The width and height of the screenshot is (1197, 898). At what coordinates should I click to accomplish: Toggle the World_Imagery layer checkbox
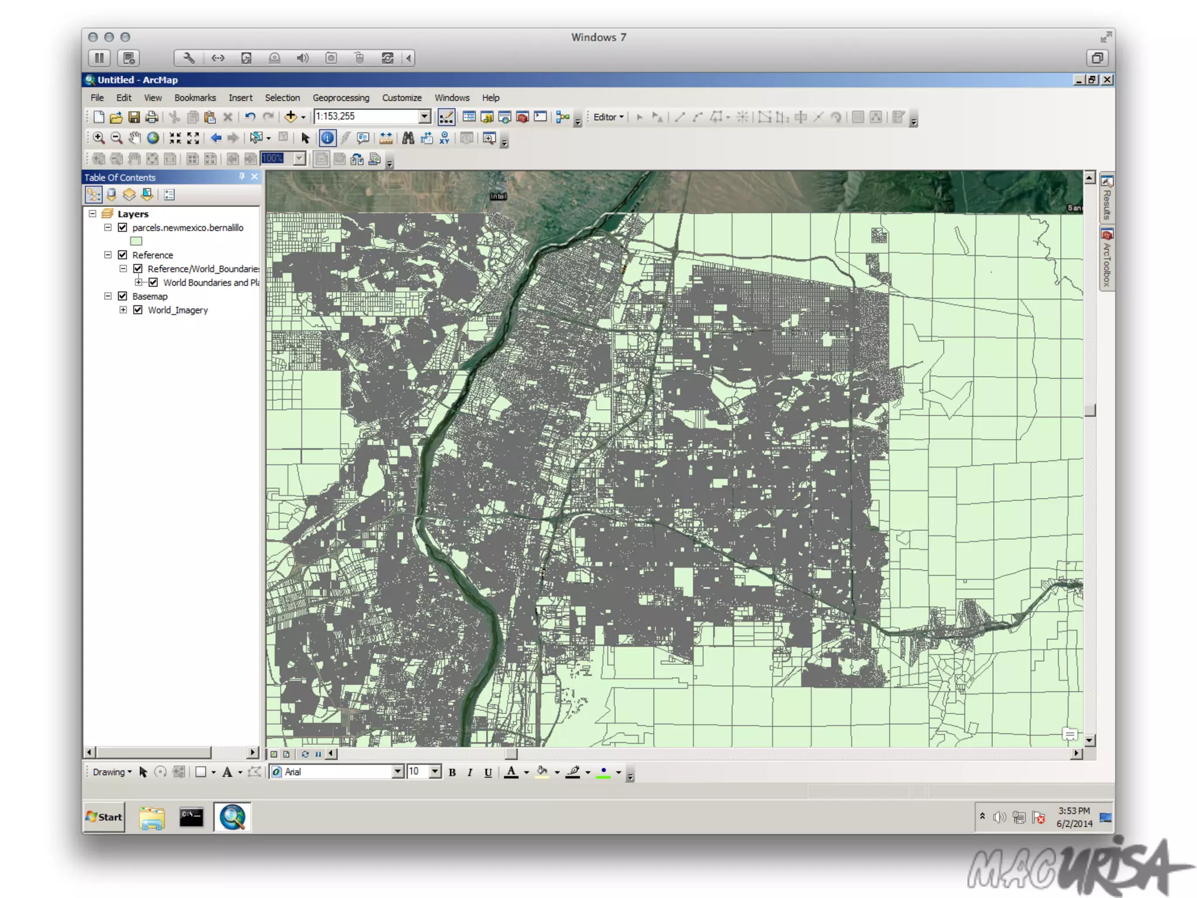(138, 310)
